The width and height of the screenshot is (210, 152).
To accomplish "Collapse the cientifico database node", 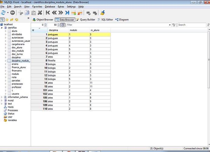I will 2,28.
